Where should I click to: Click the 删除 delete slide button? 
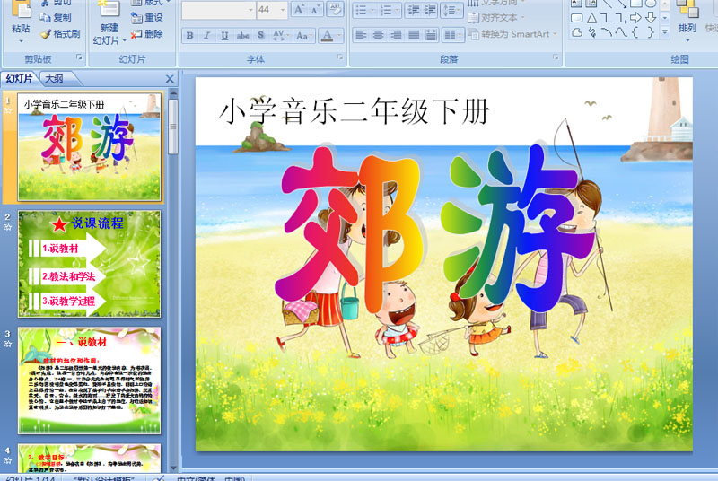click(147, 34)
